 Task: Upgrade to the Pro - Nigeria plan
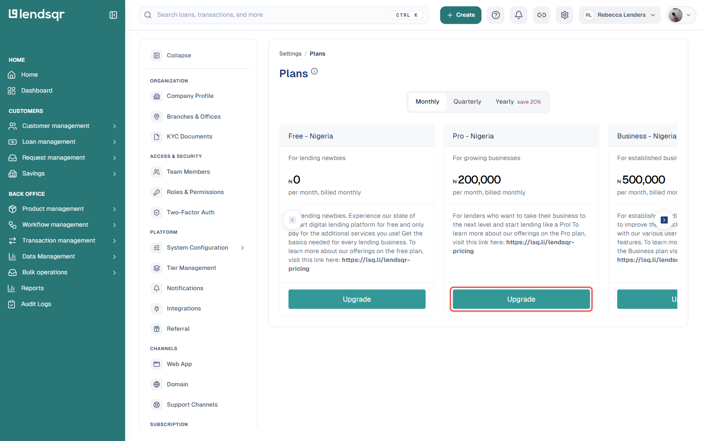(521, 299)
